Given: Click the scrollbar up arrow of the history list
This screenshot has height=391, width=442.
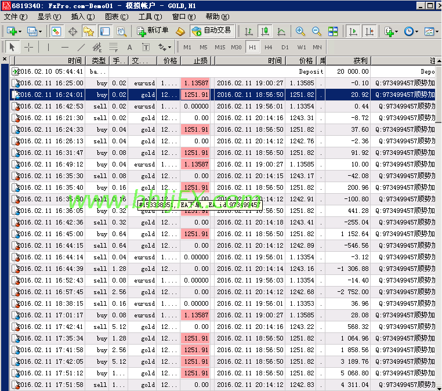Looking at the screenshot, I should click(439, 61).
